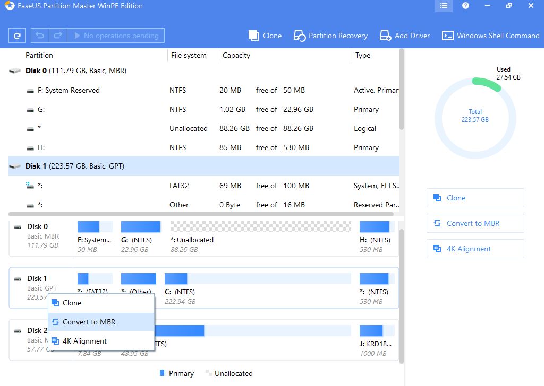Select the C: (NTFS) partition bar
Image resolution: width=544 pixels, height=386 pixels.
click(258, 279)
